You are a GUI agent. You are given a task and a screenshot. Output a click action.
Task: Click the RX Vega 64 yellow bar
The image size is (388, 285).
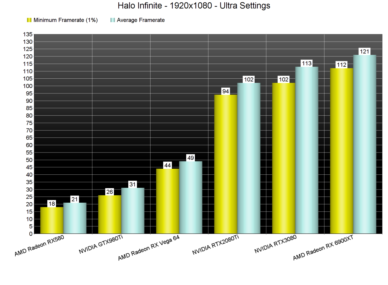pos(167,201)
